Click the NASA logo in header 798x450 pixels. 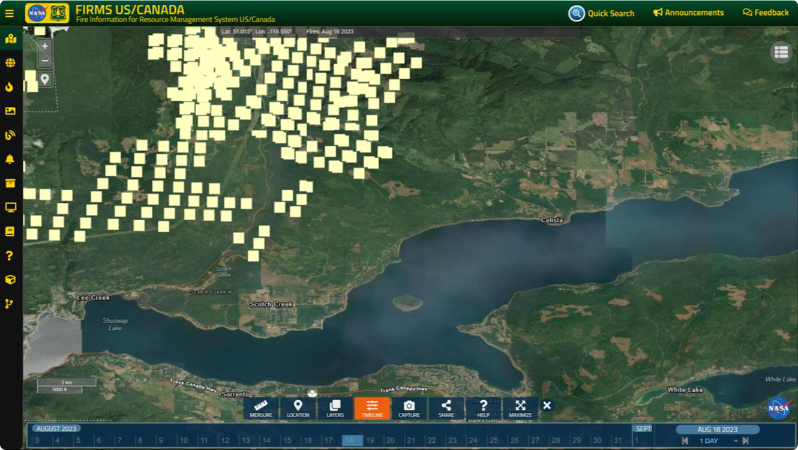click(37, 13)
